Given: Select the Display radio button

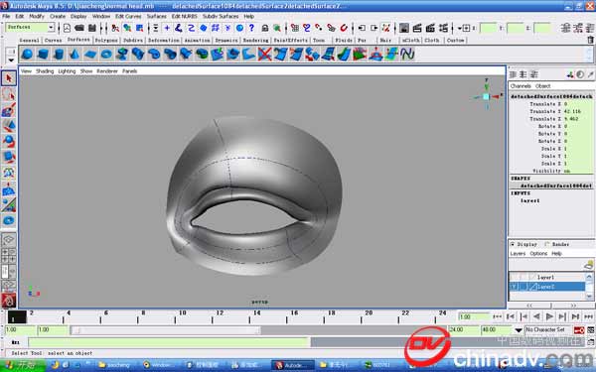Looking at the screenshot, I should tap(513, 244).
